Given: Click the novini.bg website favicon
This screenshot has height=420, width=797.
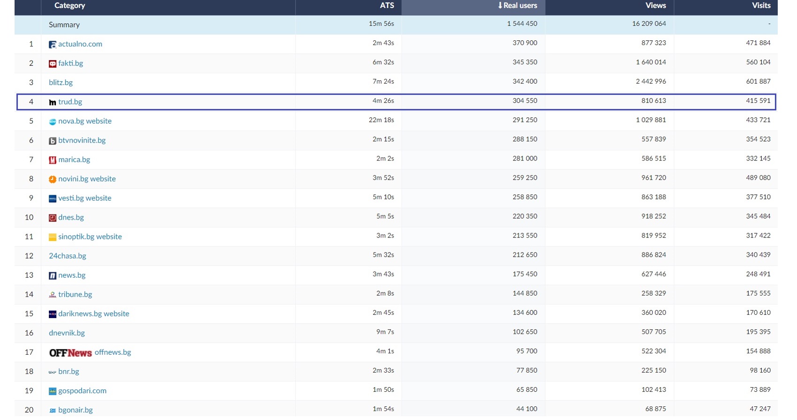Looking at the screenshot, I should 53,179.
